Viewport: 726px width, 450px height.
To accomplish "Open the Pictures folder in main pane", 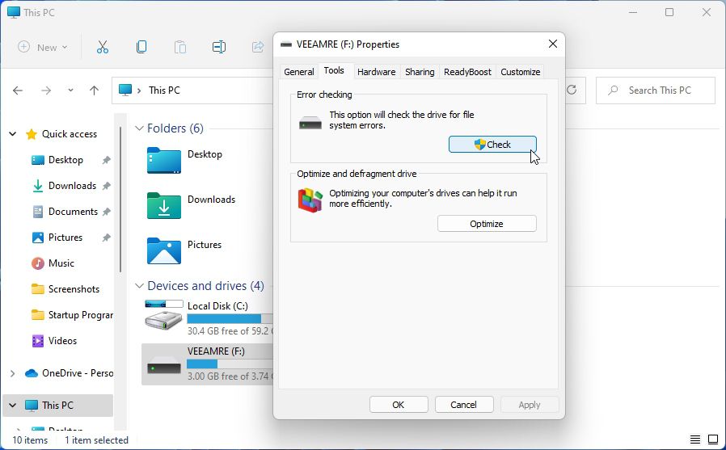I will point(164,250).
